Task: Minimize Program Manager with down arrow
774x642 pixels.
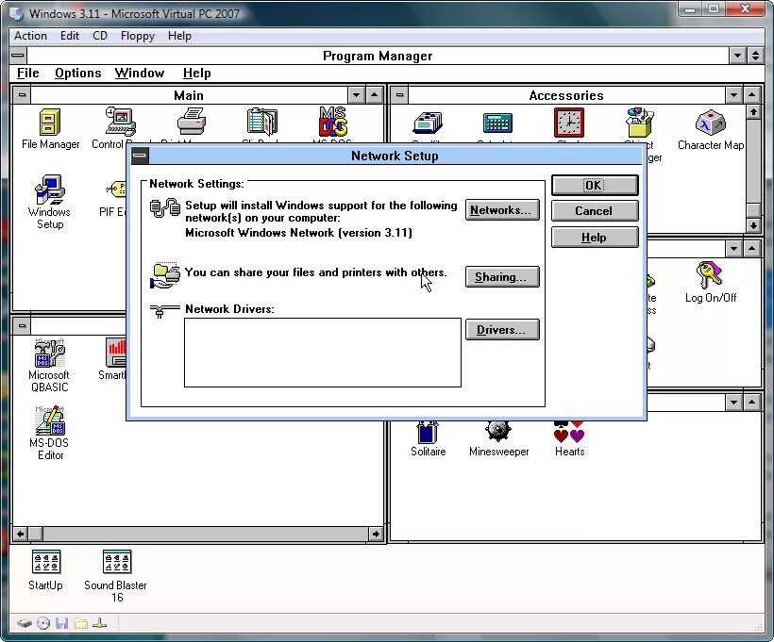Action: click(x=737, y=56)
